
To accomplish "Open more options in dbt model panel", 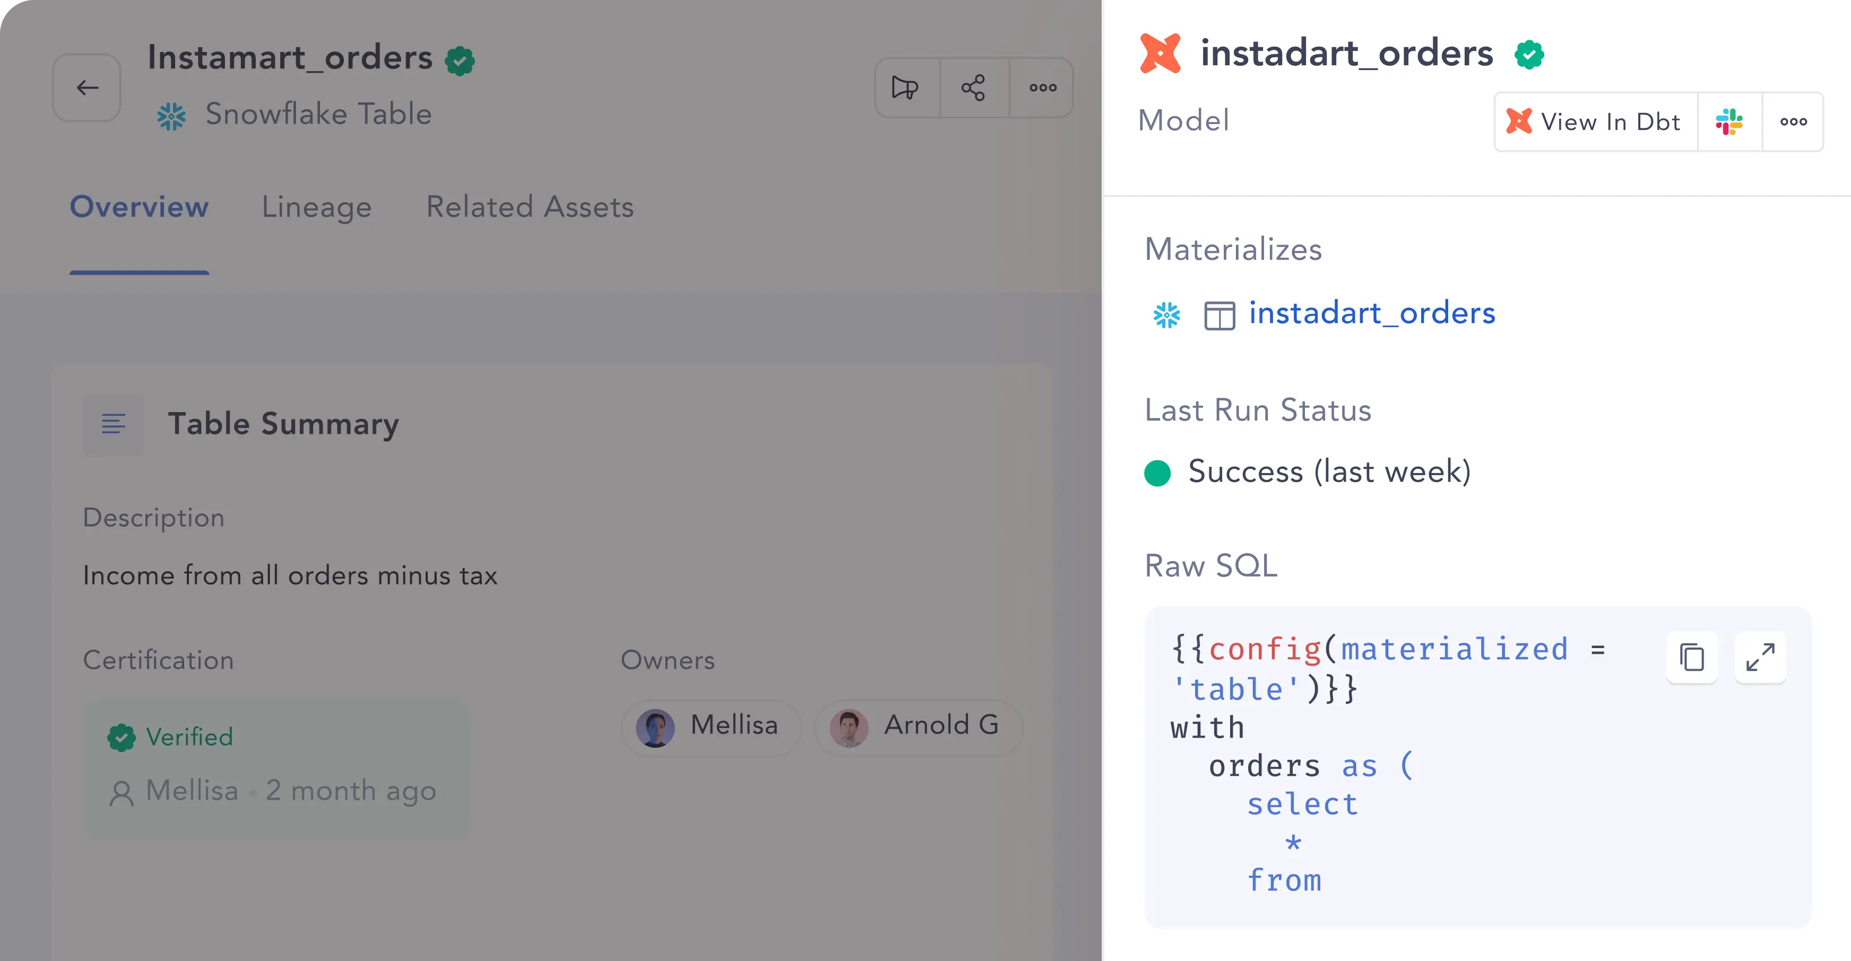I will point(1794,121).
